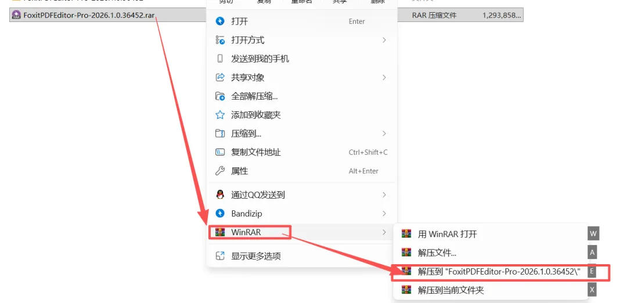This screenshot has width=627, height=303.
Task: Click the 打开方式 icon
Action: tap(220, 40)
